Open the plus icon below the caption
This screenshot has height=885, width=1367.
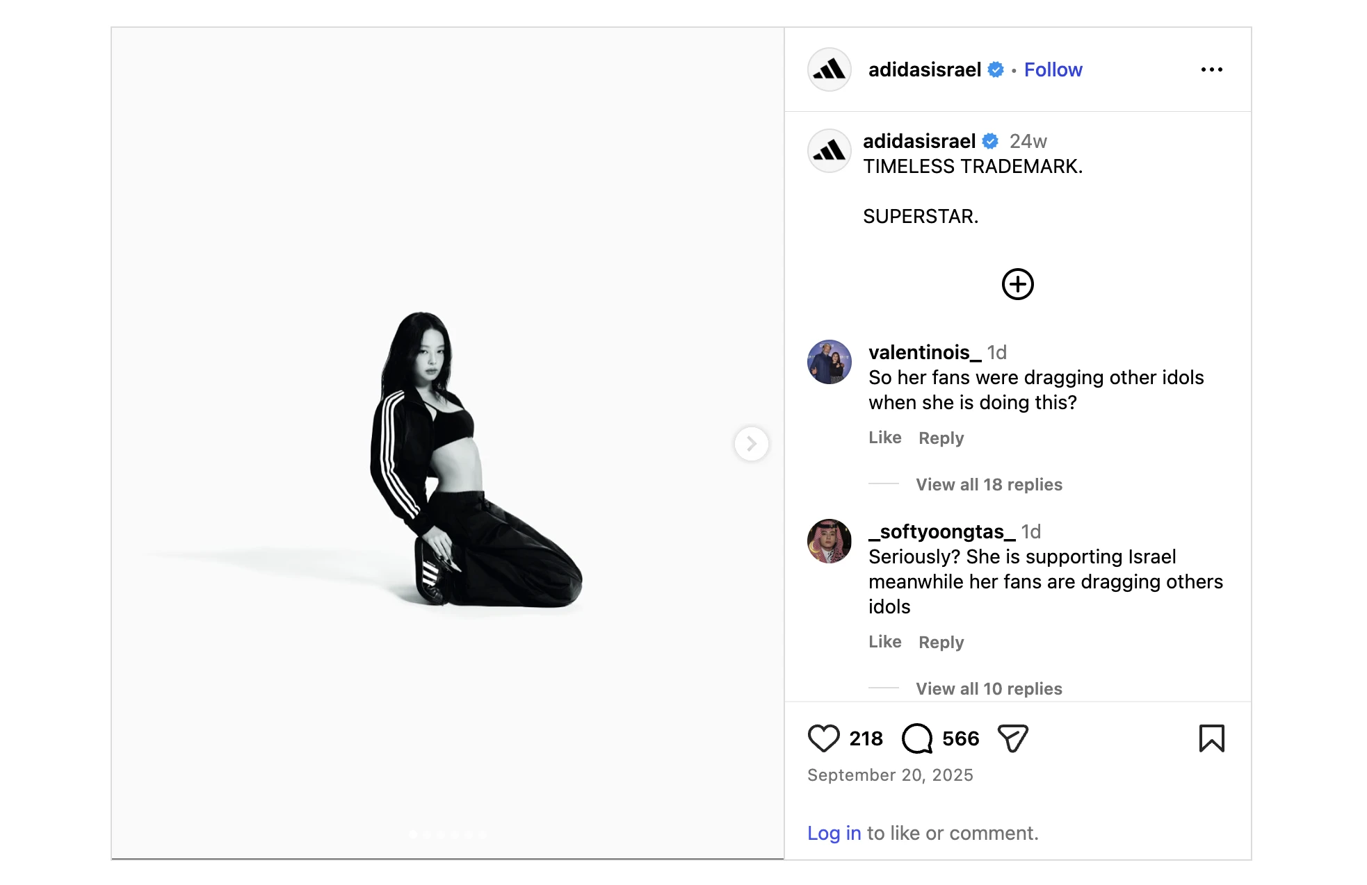(1017, 284)
